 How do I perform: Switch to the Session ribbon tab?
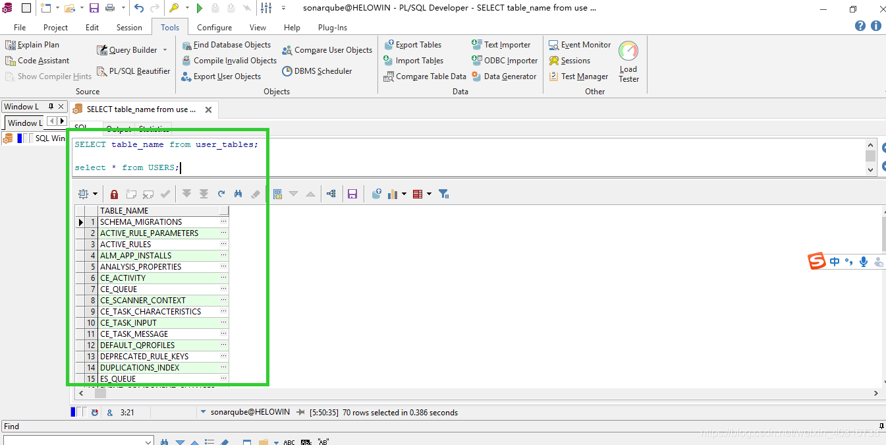[x=129, y=28]
